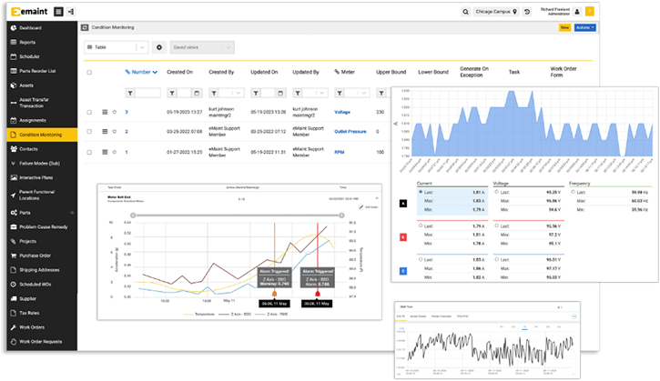This screenshot has width=660, height=381.
Task: Toggle Number column sort chevron
Action: tap(155, 73)
